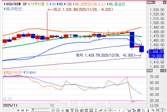Zoom out chart with circled minus icon
167x112 pixels.
53,110
